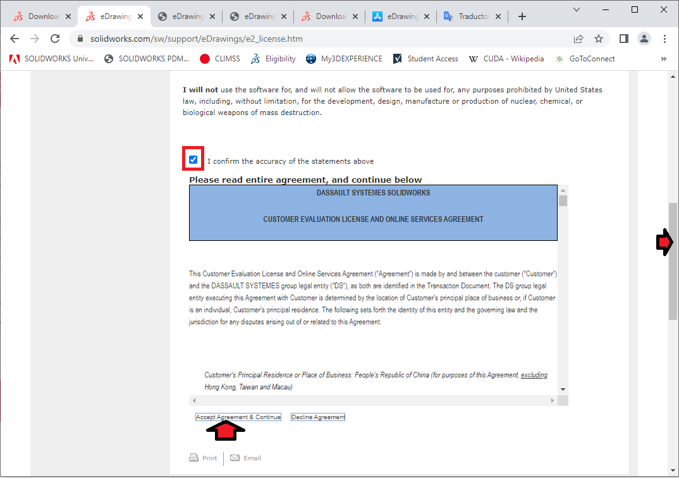
Task: Check the confirm accuracy of statements checkbox
Action: (x=193, y=160)
